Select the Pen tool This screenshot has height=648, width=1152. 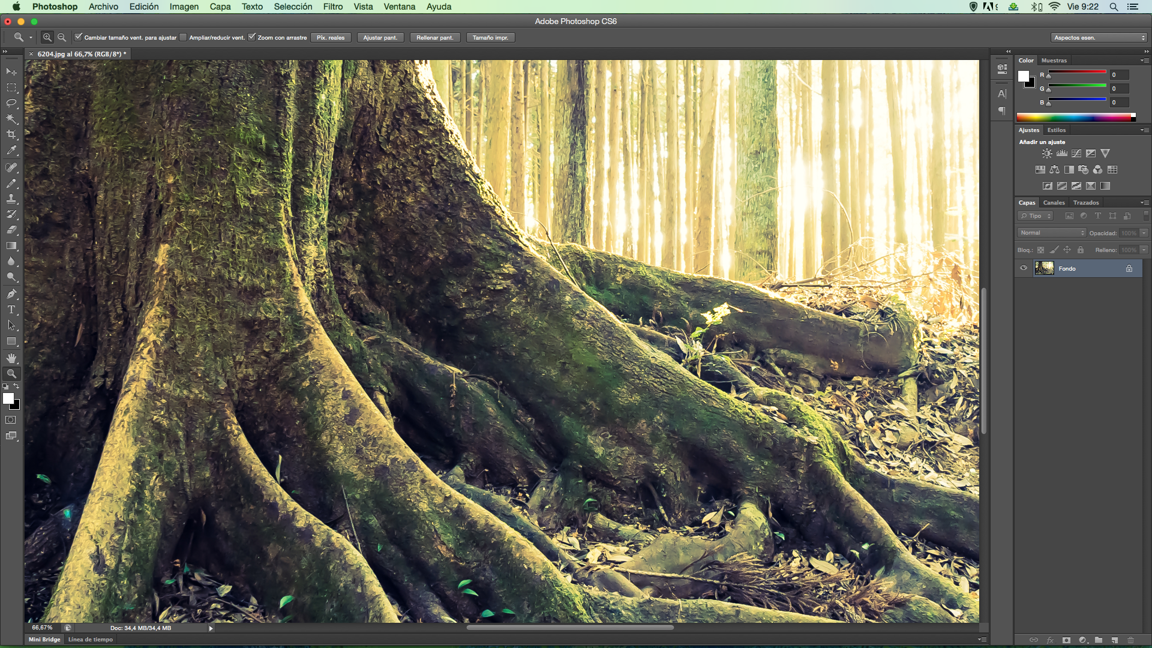coord(11,294)
